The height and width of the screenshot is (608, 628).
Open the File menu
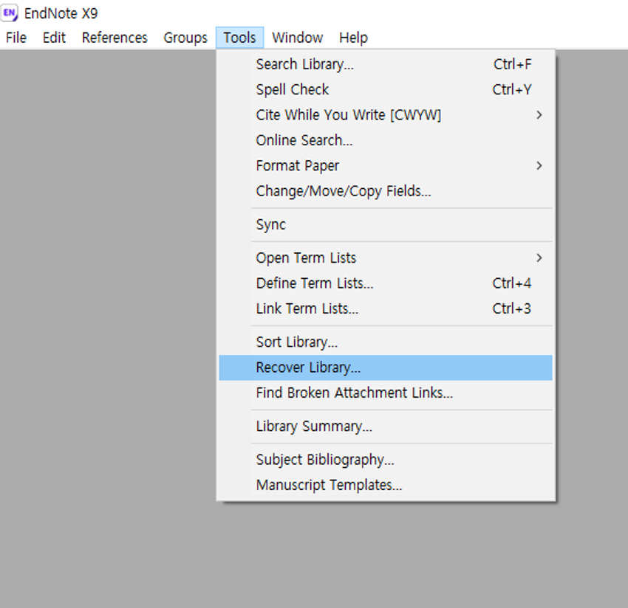(x=16, y=38)
